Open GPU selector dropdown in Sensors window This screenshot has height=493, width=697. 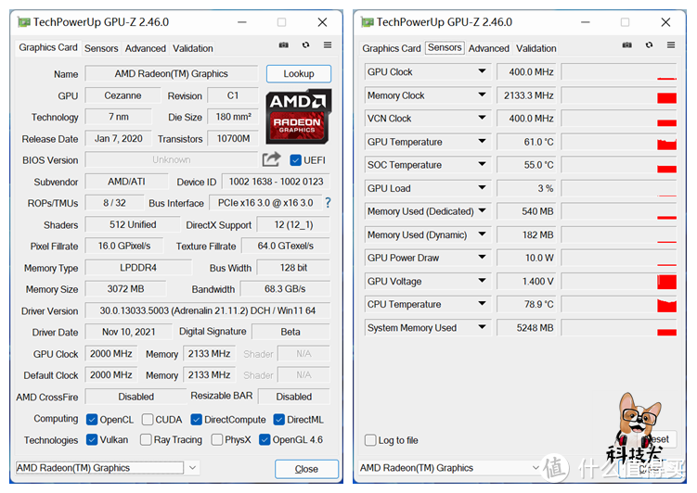click(536, 468)
